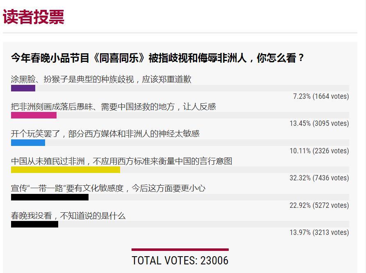Select the option 开个玩笑罢了

(x=105, y=134)
